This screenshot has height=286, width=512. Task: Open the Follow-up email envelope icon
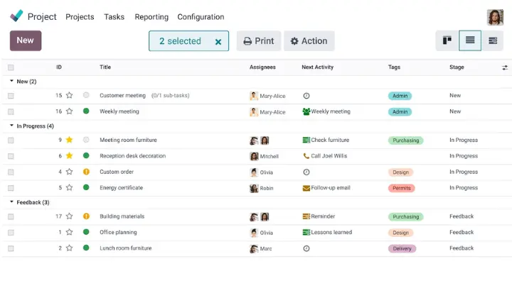tap(306, 188)
